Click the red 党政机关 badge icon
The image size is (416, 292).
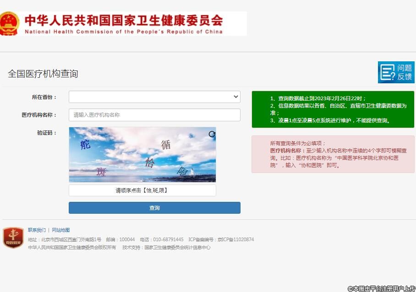[x=13, y=238]
